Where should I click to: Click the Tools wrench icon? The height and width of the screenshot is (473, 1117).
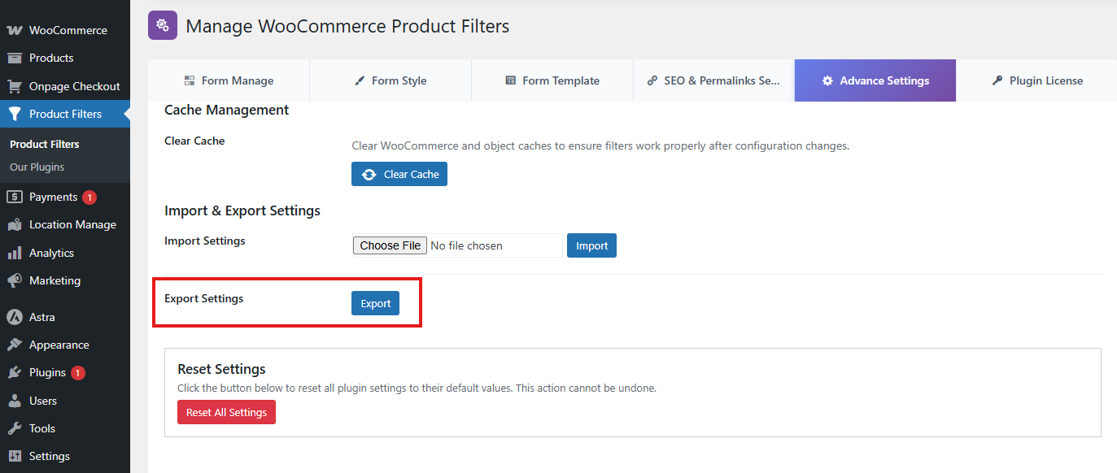pyautogui.click(x=15, y=428)
